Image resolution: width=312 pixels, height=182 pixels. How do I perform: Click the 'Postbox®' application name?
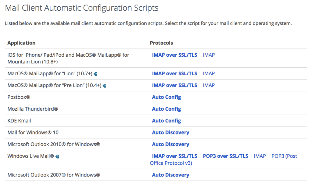point(19,97)
